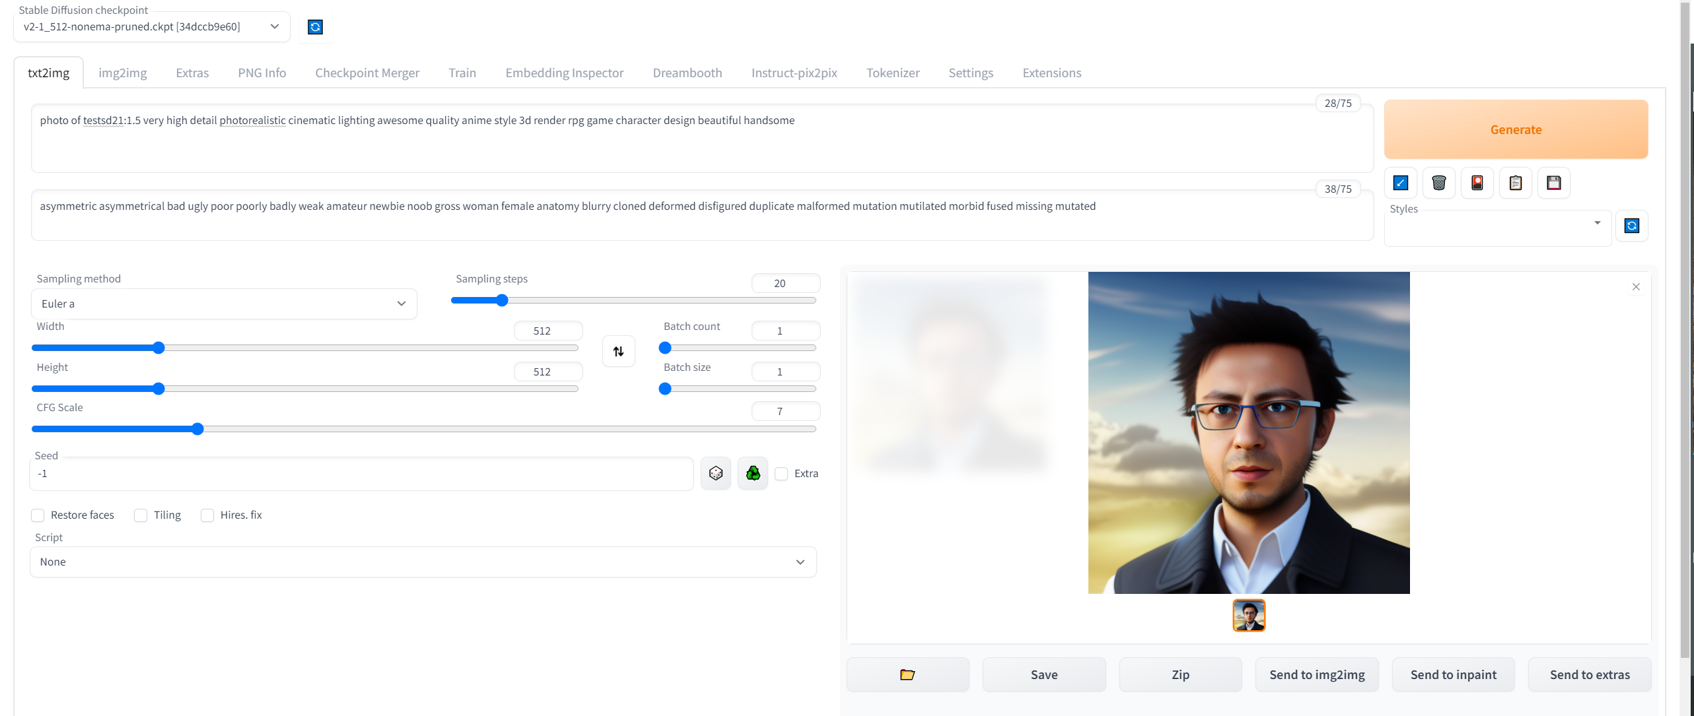This screenshot has height=716, width=1694.
Task: Enable the Restore faces checkbox
Action: 38,515
